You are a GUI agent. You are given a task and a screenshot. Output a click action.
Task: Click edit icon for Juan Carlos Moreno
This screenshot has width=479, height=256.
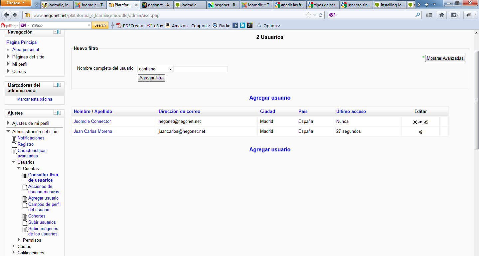tap(420, 132)
